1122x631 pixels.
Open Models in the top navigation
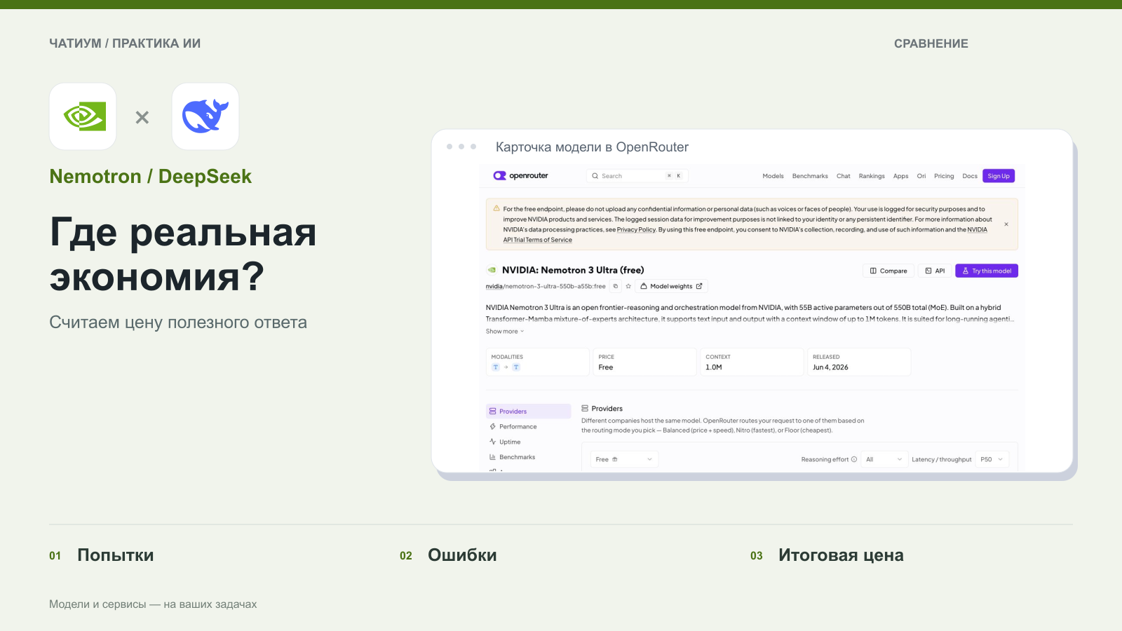point(773,176)
